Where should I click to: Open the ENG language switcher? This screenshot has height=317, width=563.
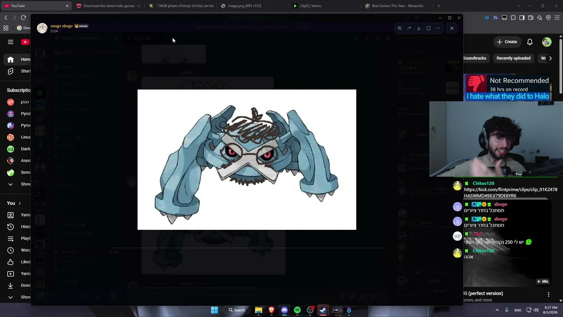click(x=518, y=310)
